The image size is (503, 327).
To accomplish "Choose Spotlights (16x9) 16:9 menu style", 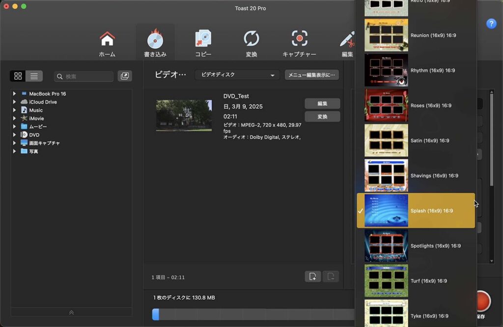I will click(x=416, y=246).
